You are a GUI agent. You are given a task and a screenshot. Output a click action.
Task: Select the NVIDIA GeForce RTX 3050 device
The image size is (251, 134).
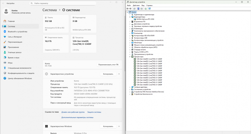(146, 19)
